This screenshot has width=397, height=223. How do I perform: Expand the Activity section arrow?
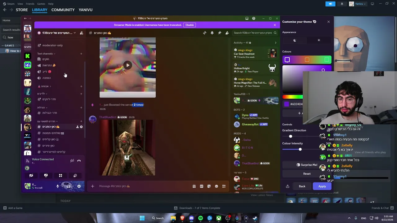275,43
